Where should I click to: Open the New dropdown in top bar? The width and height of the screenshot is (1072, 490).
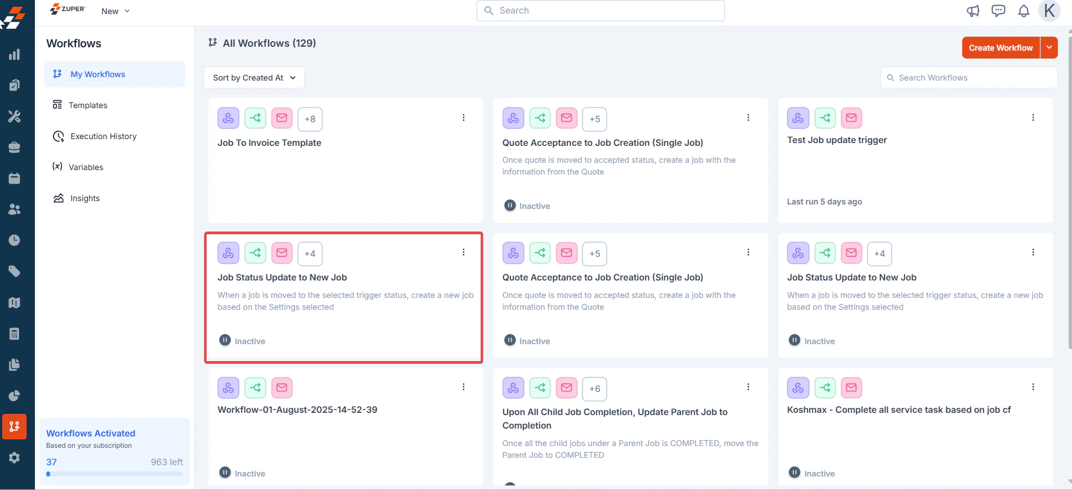pyautogui.click(x=115, y=11)
